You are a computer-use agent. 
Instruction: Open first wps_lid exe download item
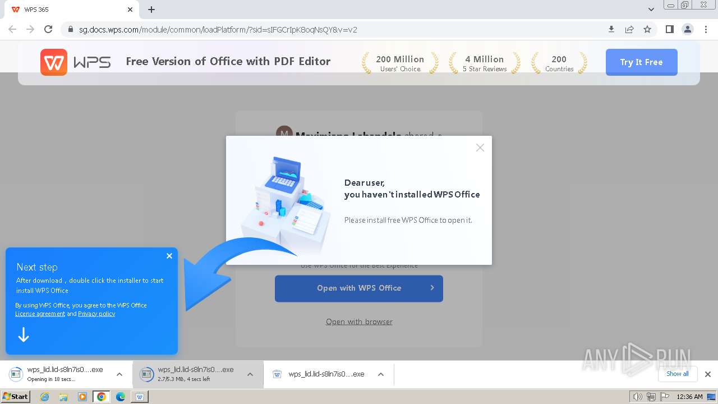[x=58, y=374]
